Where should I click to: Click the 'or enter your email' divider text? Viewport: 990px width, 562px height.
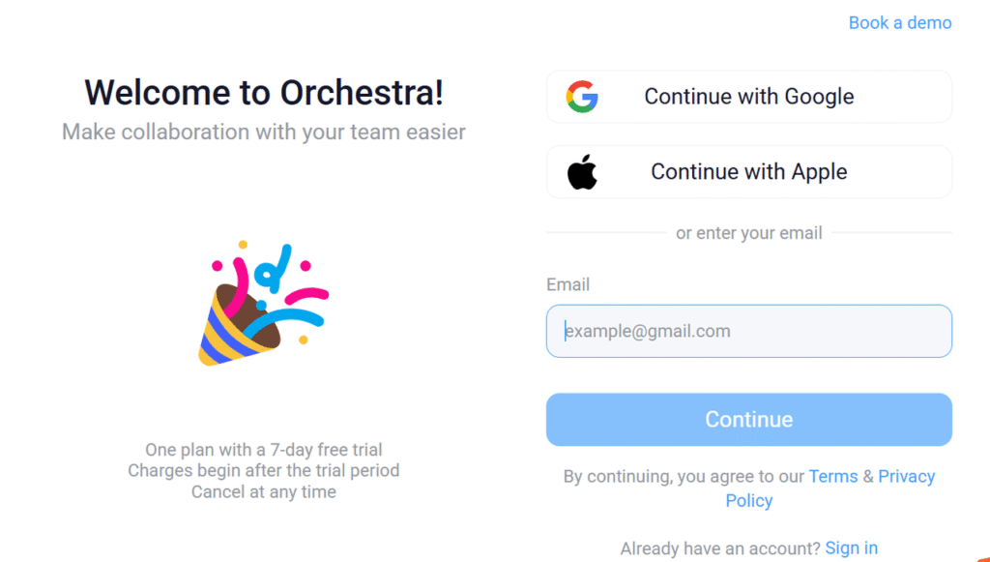point(748,233)
